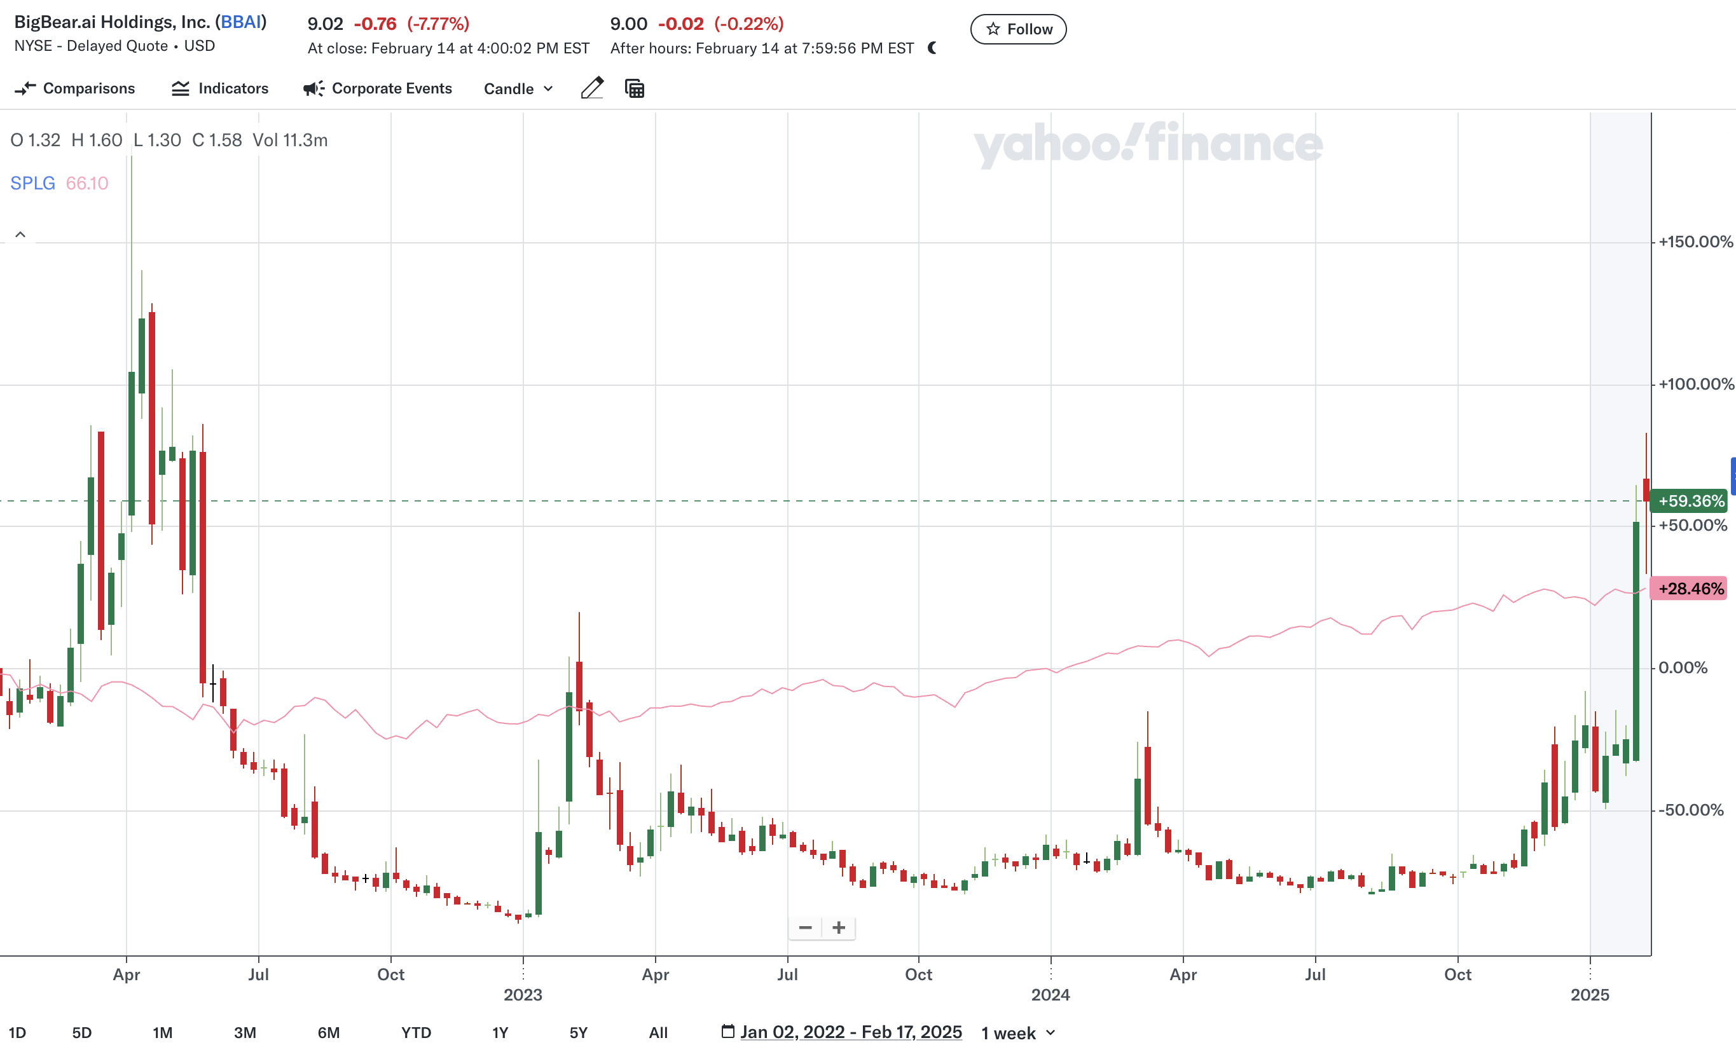Image resolution: width=1736 pixels, height=1045 pixels.
Task: Click the +28.46% SPLG pink price tag
Action: click(1689, 588)
